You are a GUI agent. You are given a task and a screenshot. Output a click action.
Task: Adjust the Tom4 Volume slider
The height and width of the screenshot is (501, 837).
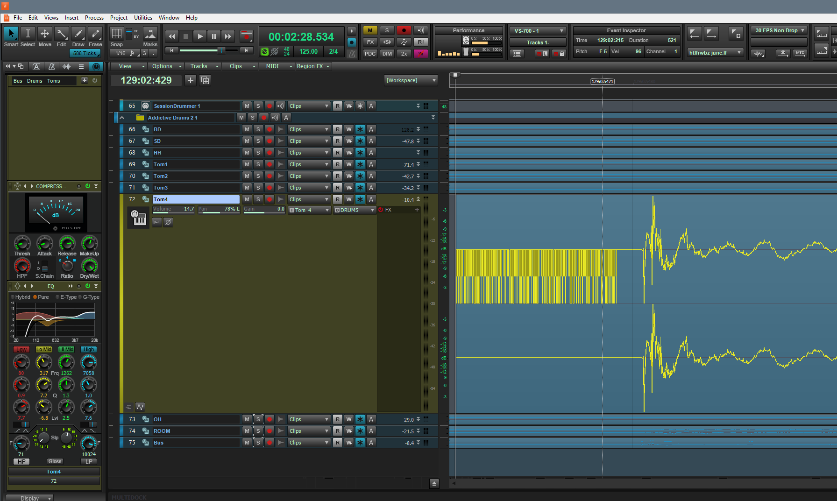pyautogui.click(x=173, y=210)
